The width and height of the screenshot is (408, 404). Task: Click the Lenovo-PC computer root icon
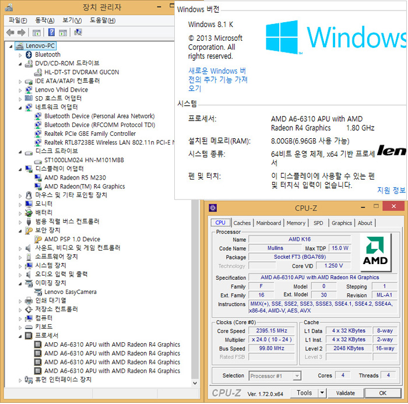click(x=19, y=46)
